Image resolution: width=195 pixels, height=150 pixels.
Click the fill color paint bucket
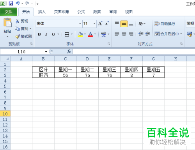pos(80,34)
